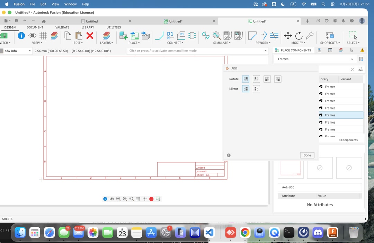Screen dimensions: 374x243
Task: Click the info circle in the ADD dialog
Action: click(x=229, y=155)
